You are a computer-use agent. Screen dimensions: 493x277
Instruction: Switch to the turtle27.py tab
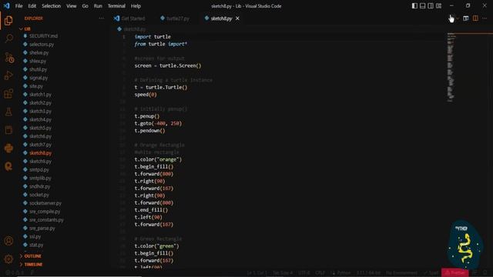[175, 18]
